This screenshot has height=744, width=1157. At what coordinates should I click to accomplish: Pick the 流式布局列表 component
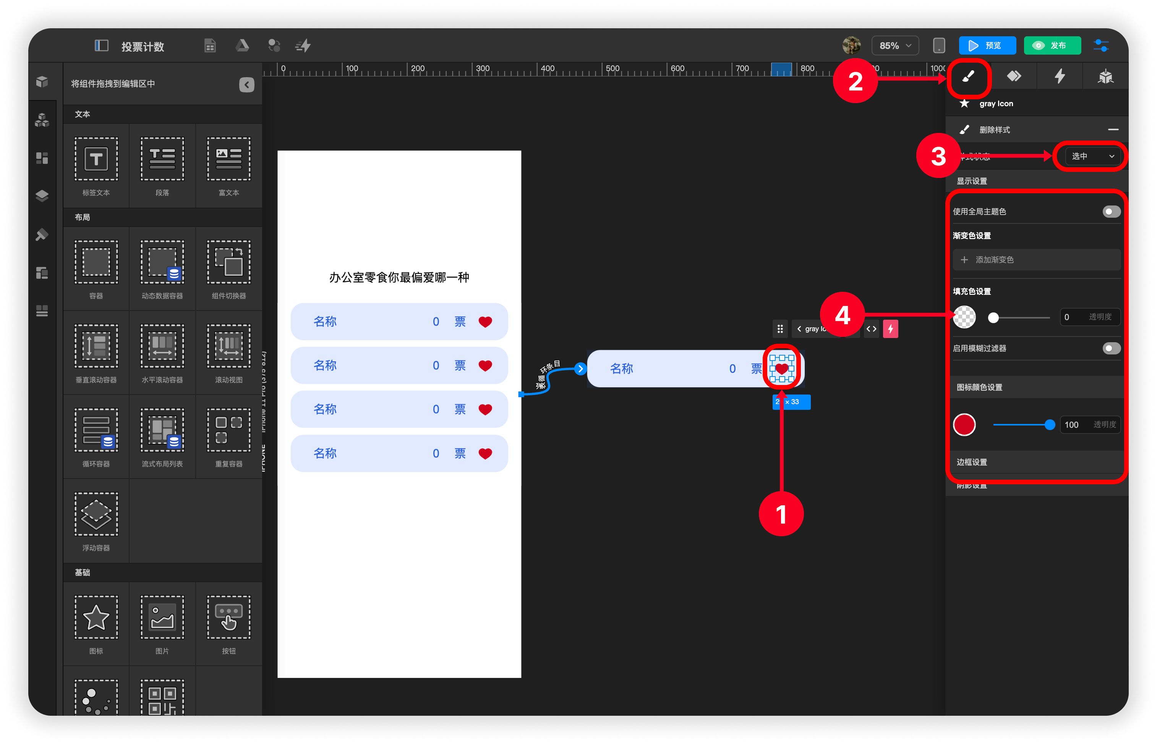click(162, 437)
